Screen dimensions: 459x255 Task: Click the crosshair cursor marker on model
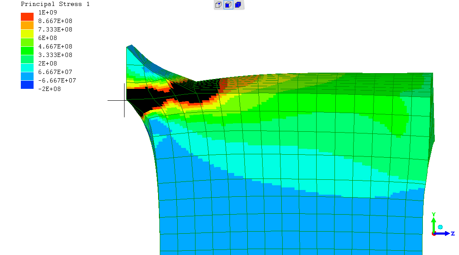[125, 100]
